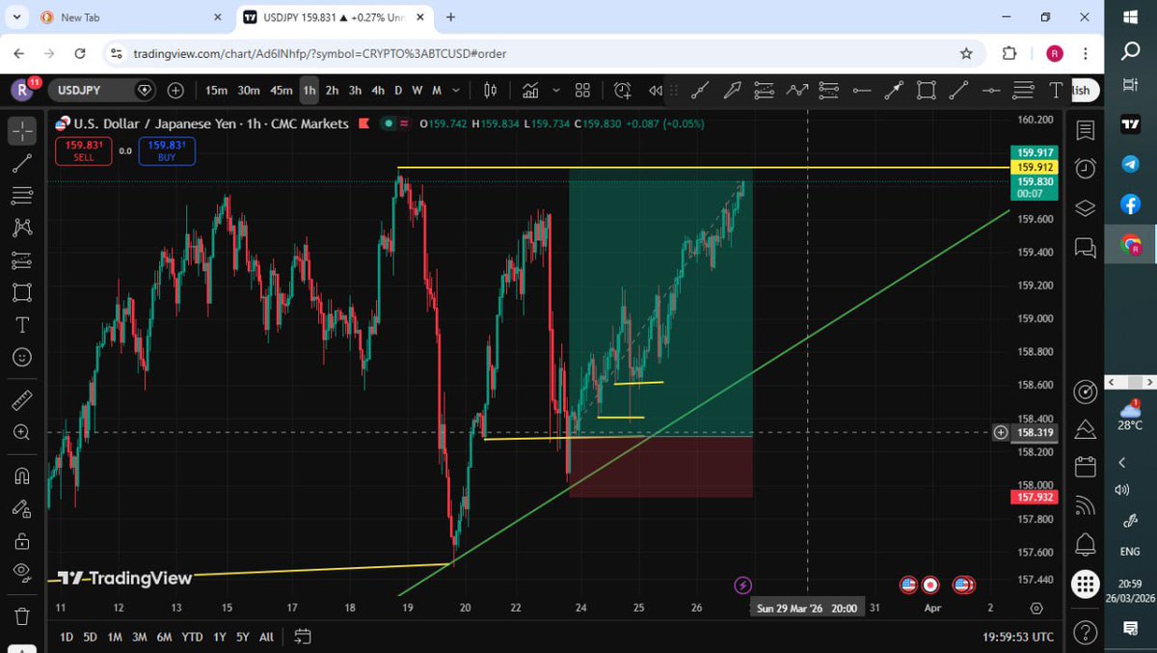Click the plus button on price axis
This screenshot has height=653, width=1157.
point(1001,432)
